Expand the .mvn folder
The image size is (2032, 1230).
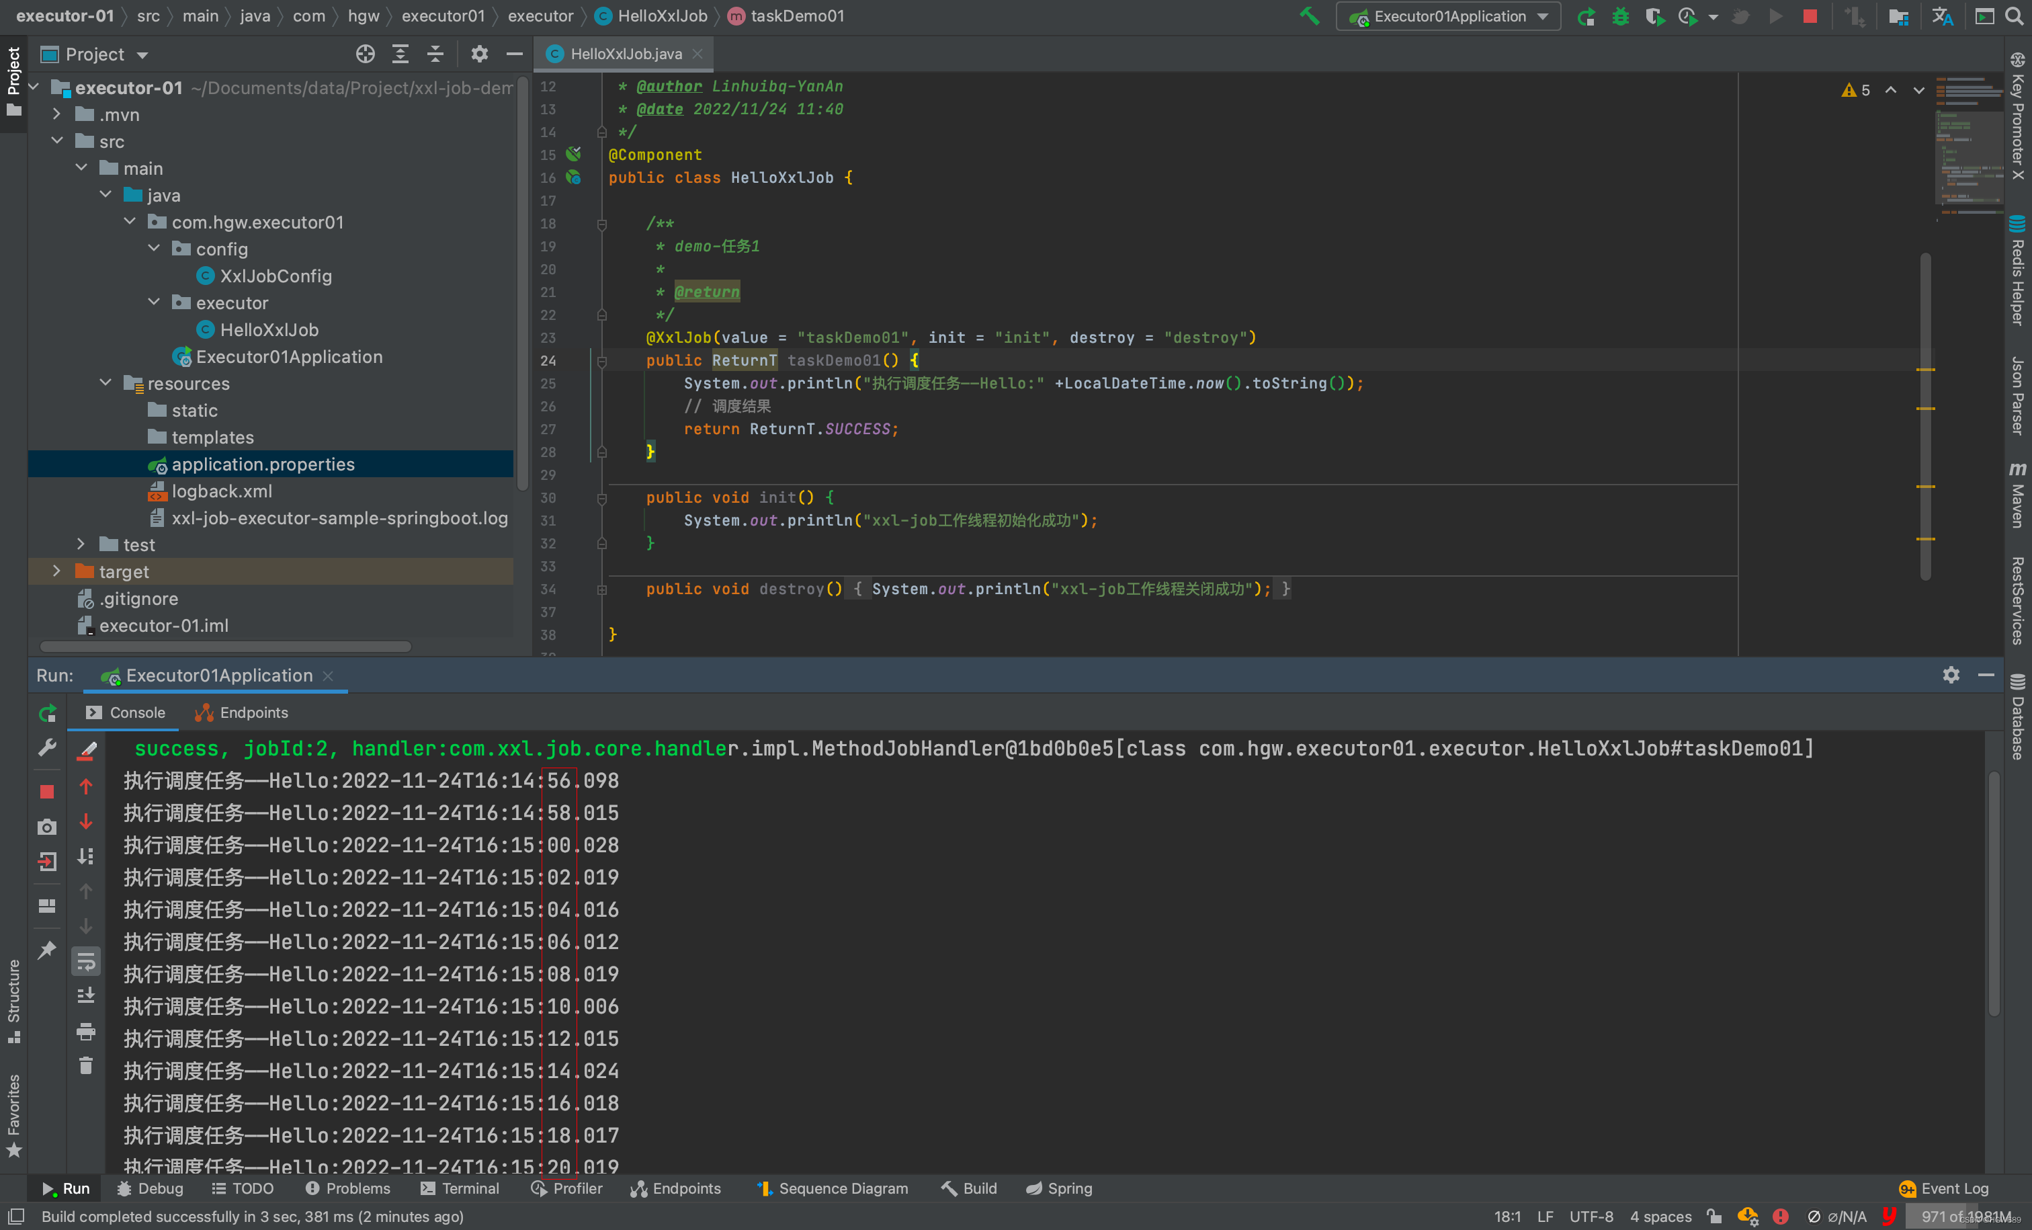57,114
